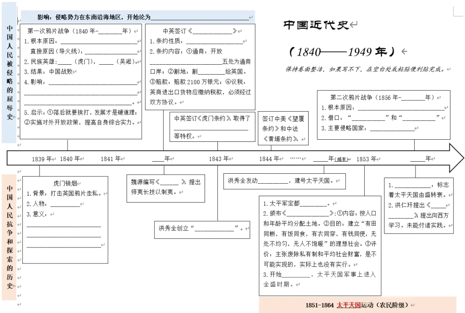Click the title 中国近代史

coord(316,25)
